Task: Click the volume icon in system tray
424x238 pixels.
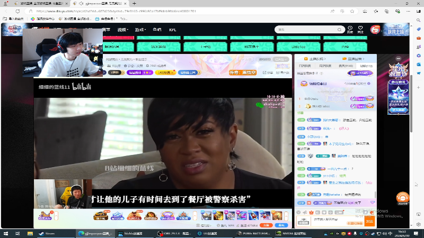Action: point(385,234)
